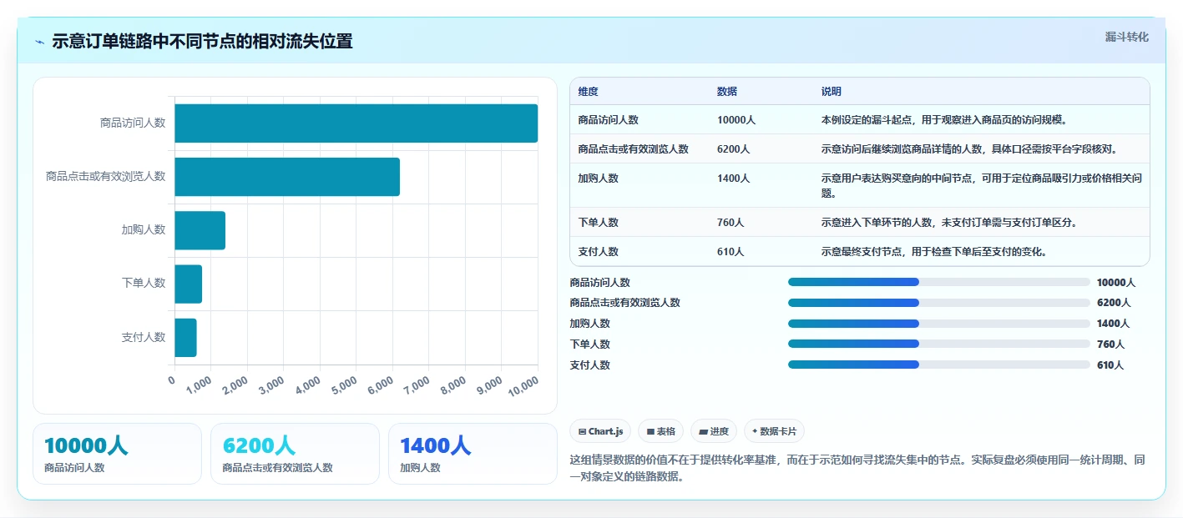Click the 1,000 axis tick label
The height and width of the screenshot is (518, 1183).
[x=200, y=385]
